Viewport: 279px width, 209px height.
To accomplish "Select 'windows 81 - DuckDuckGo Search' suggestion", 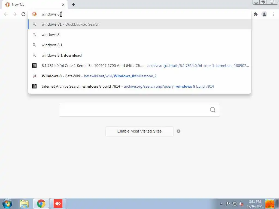I will point(139,24).
